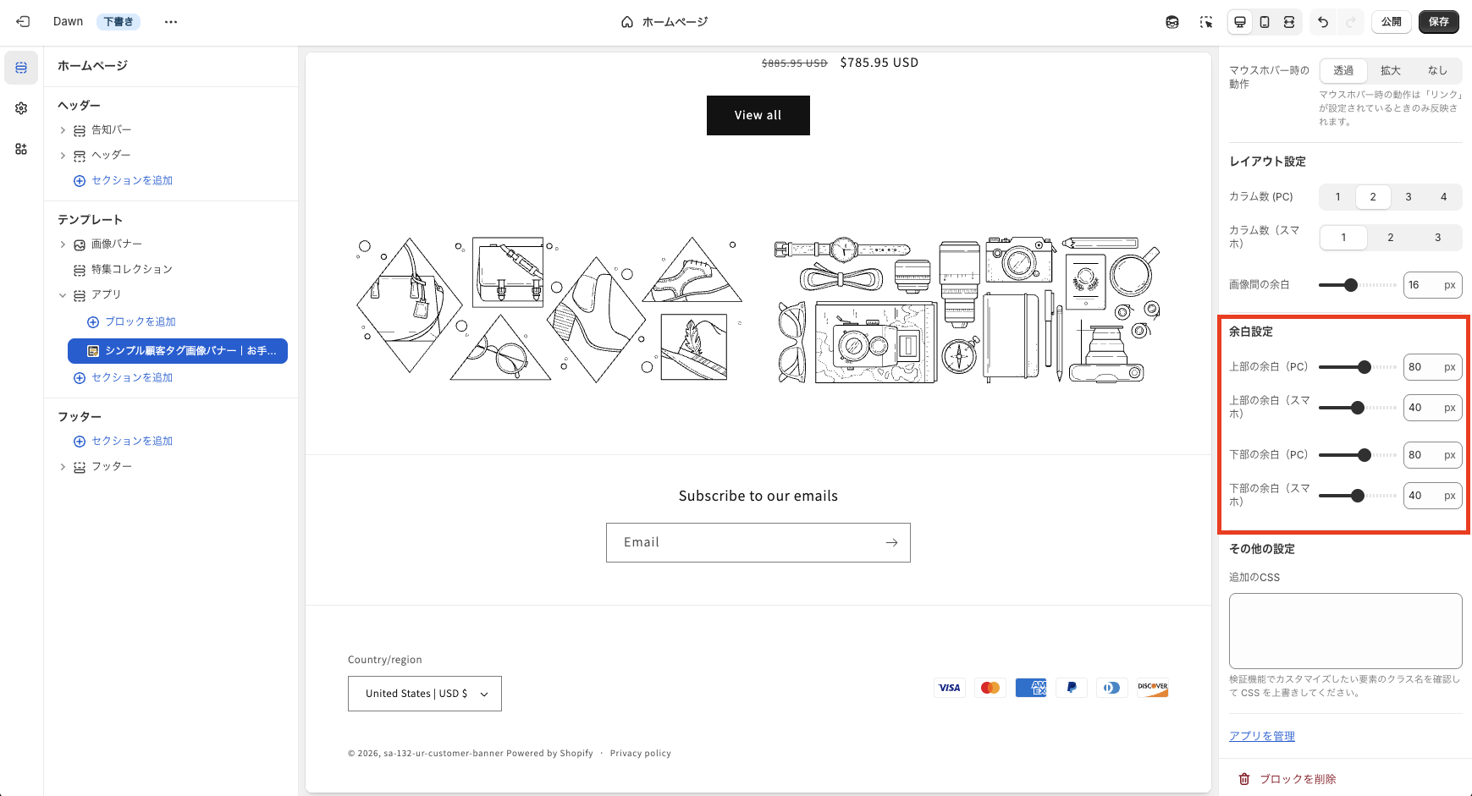
Task: Switch to mobile preview mode
Action: click(x=1265, y=22)
